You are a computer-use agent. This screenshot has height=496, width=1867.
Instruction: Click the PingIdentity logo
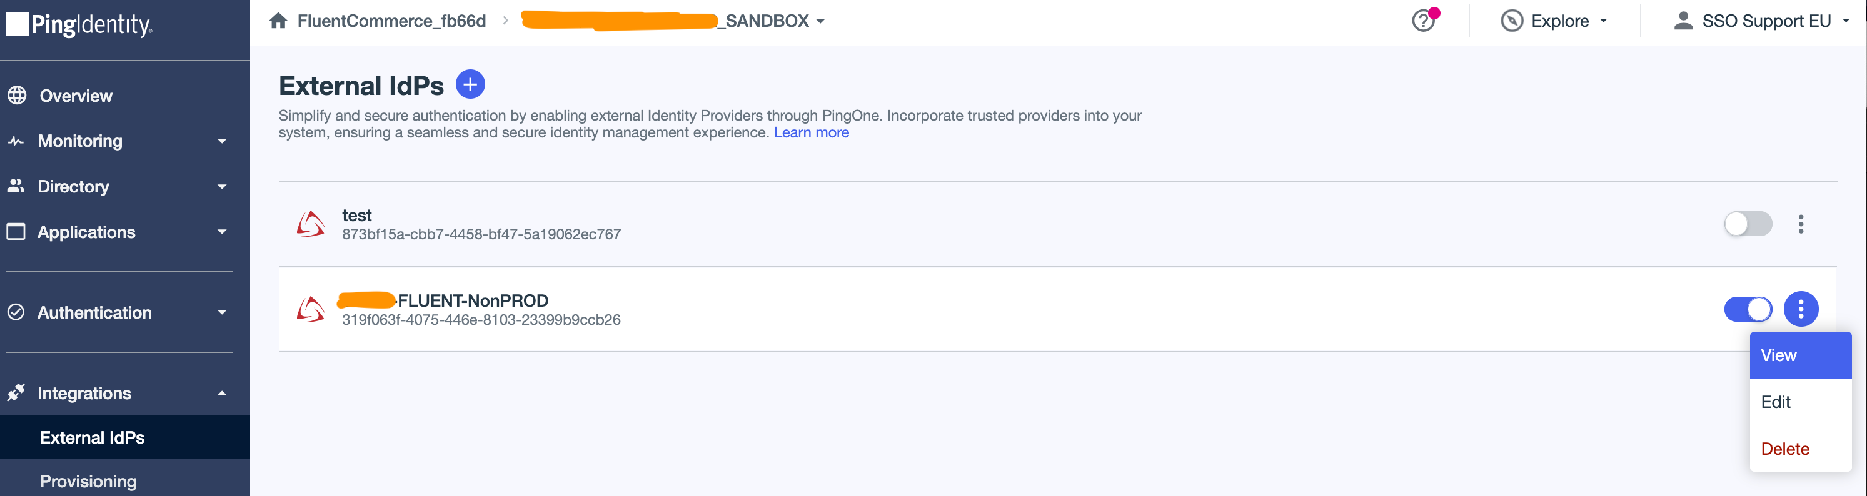point(80,26)
